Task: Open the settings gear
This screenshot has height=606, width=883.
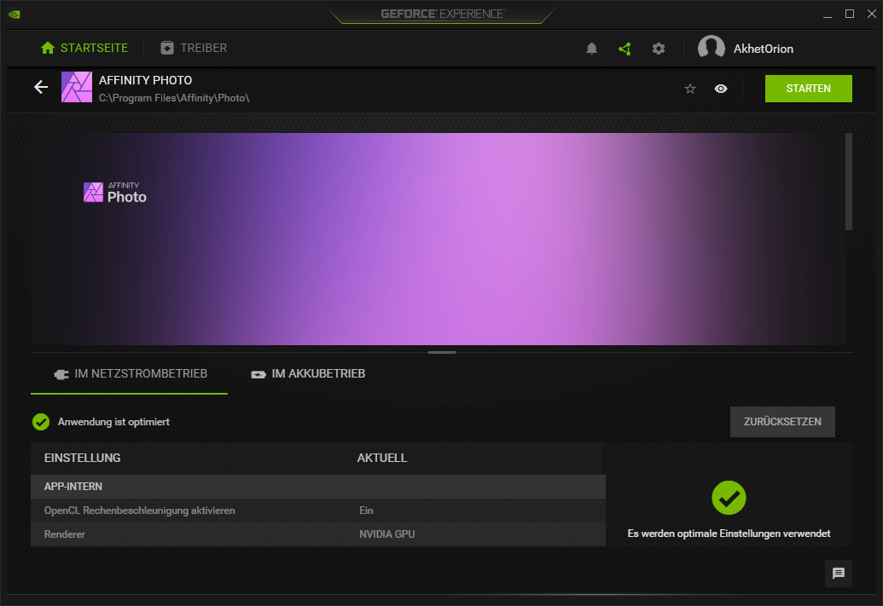Action: [659, 49]
